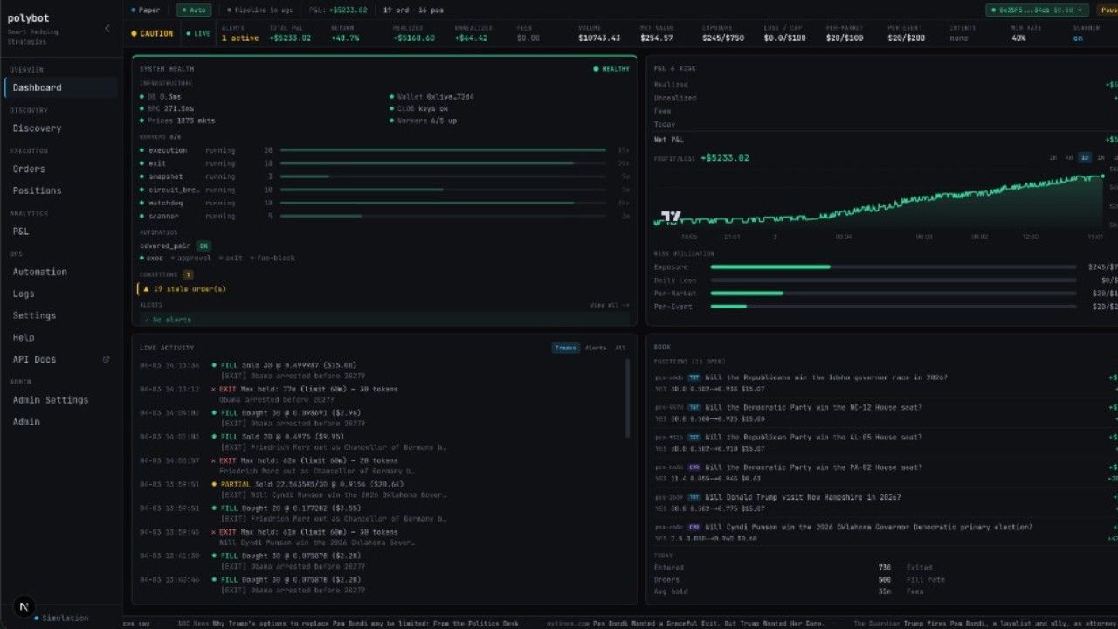Click View all alerts link
This screenshot has width=1118, height=629.
pos(610,306)
